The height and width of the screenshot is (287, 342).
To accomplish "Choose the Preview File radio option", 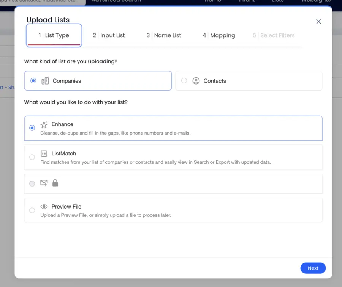I will 32,210.
